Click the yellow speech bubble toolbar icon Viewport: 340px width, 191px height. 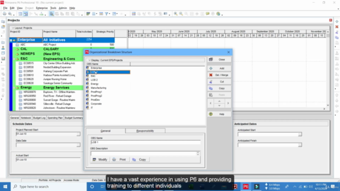(x=208, y=14)
